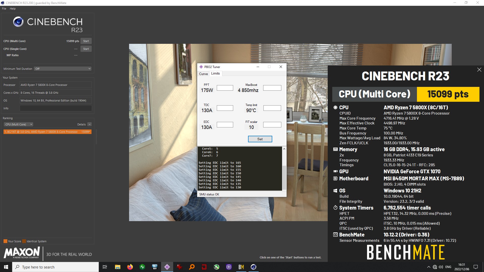
Task: Open the dark red square AMD taskbar icon
Action: pyautogui.click(x=204, y=267)
